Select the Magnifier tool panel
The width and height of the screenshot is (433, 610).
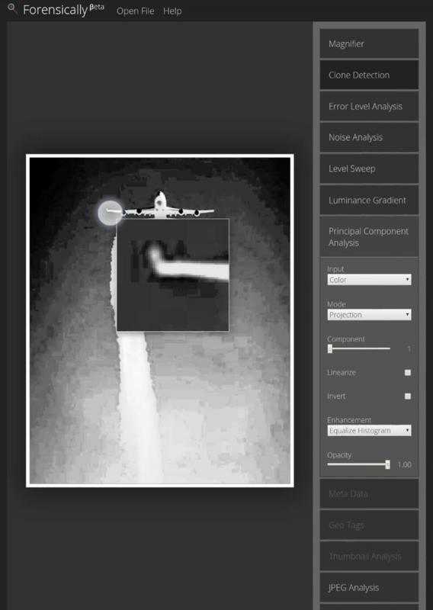369,43
